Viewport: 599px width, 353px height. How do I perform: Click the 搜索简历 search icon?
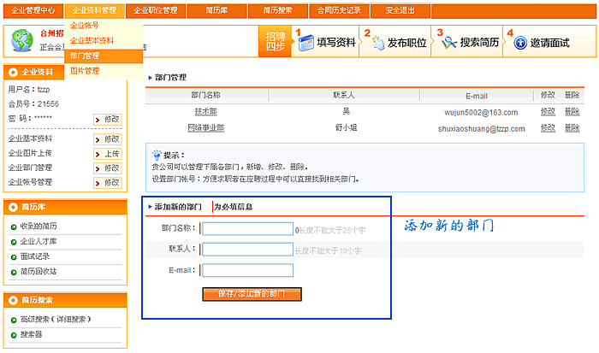(x=449, y=42)
